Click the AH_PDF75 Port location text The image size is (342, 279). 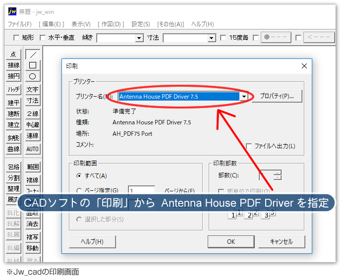(132, 133)
